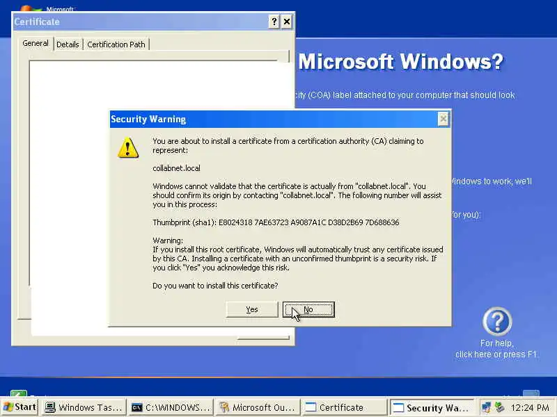Image resolution: width=557 pixels, height=417 pixels.
Task: Click the blue help question mark icon
Action: click(x=497, y=322)
